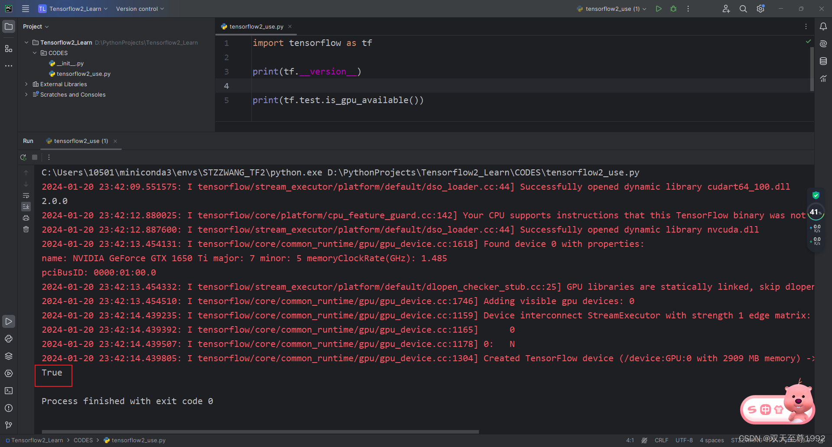The image size is (832, 447).
Task: Click status bar icon beside CRLF
Action: click(644, 440)
